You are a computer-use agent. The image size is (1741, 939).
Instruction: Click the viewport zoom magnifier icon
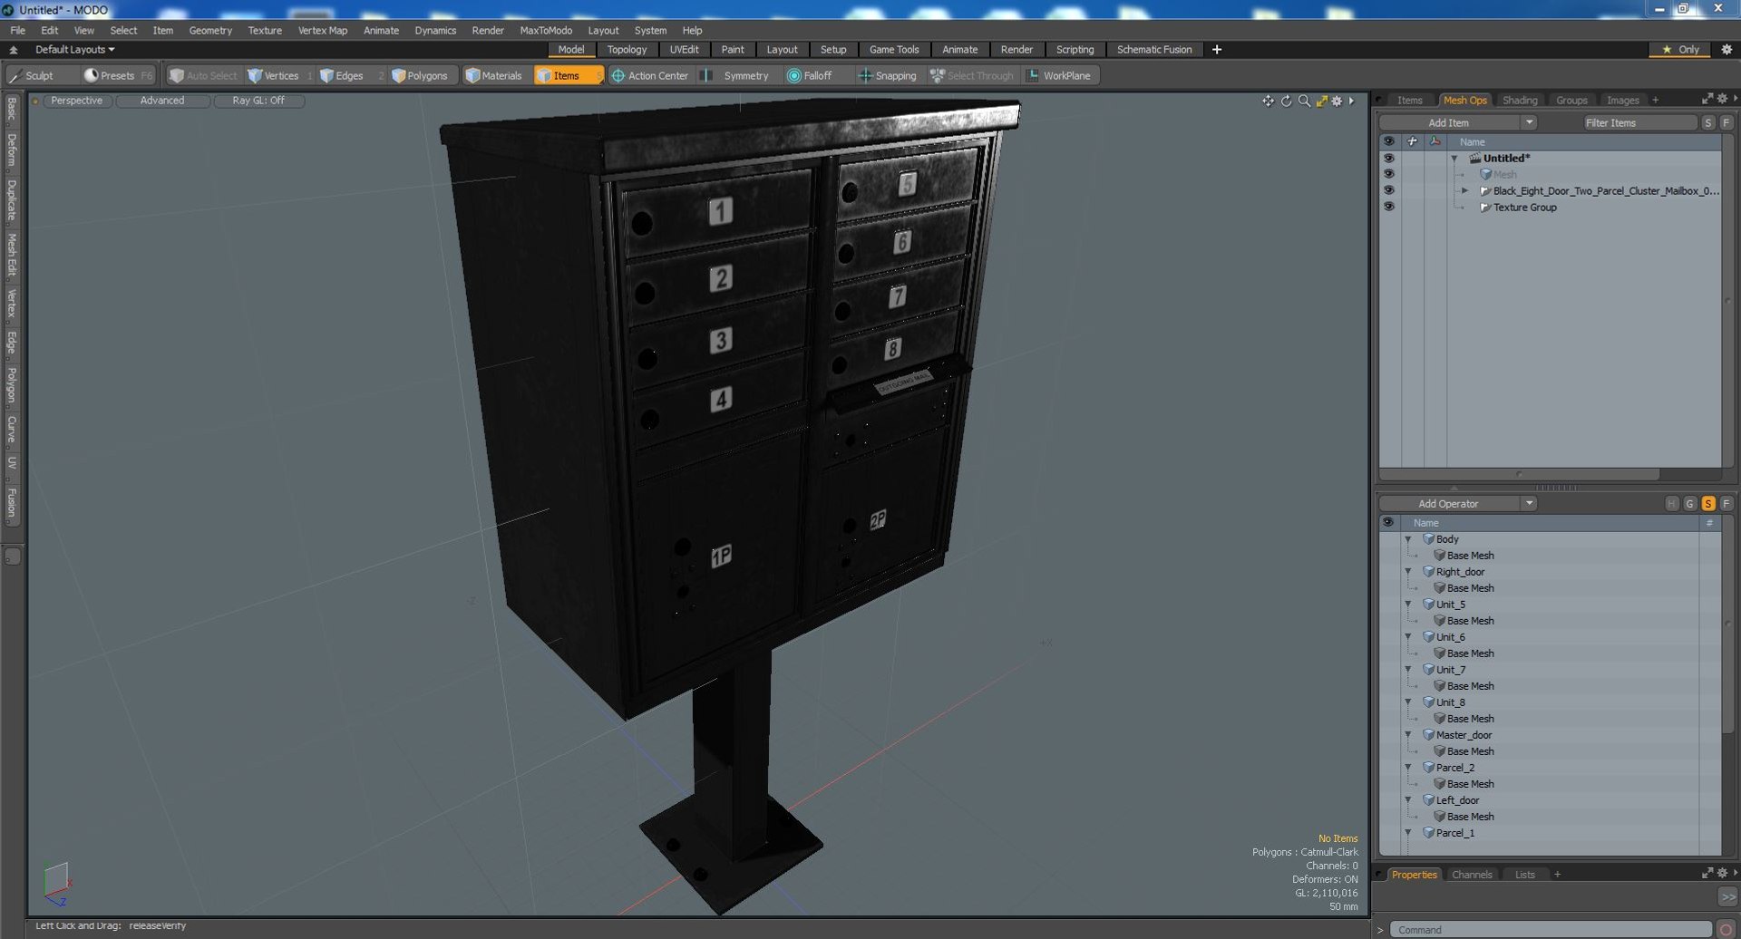point(1304,101)
